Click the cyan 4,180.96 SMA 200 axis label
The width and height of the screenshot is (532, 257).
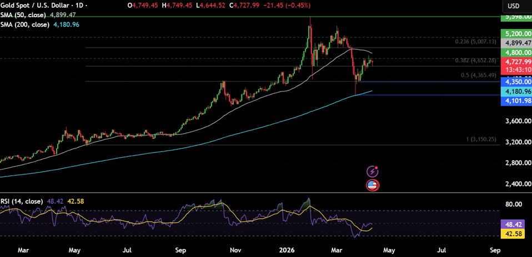click(516, 91)
